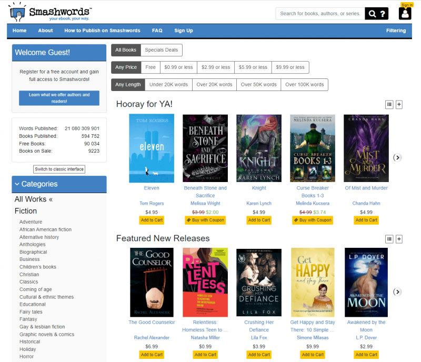Click the plus icon beside Featured New Releases

(x=399, y=239)
